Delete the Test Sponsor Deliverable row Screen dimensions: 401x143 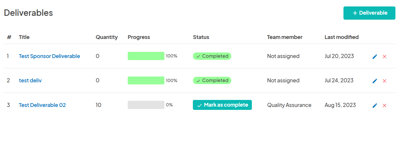coord(384,57)
